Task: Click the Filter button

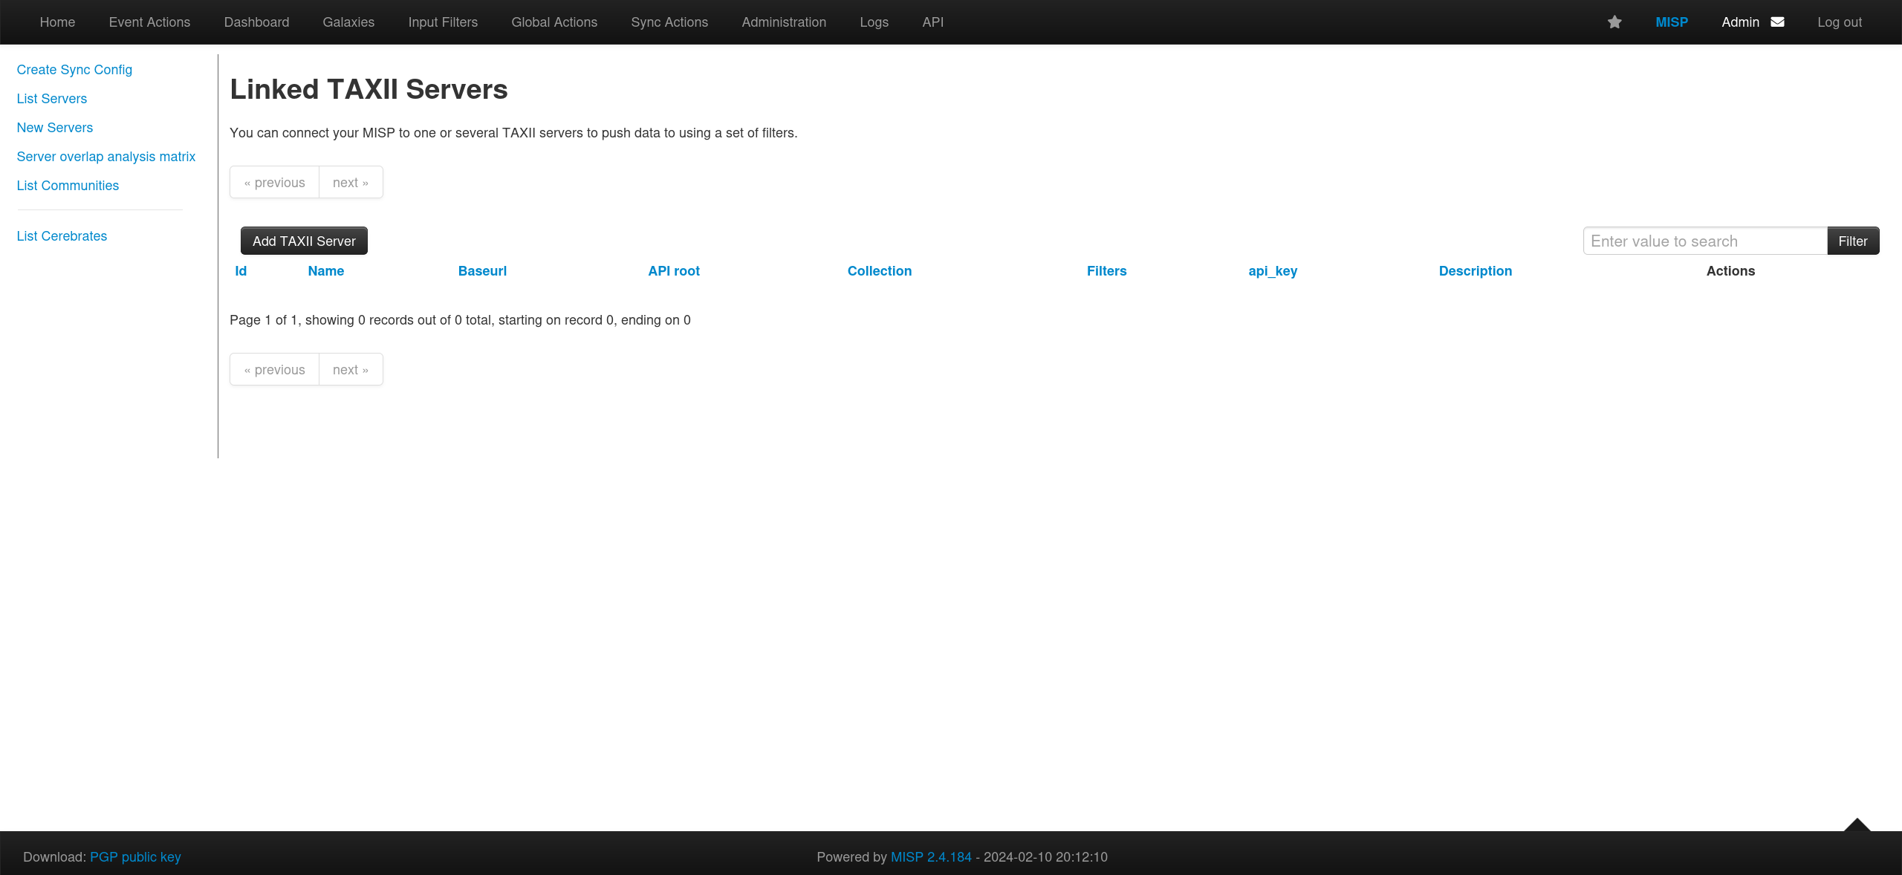Action: coord(1853,241)
